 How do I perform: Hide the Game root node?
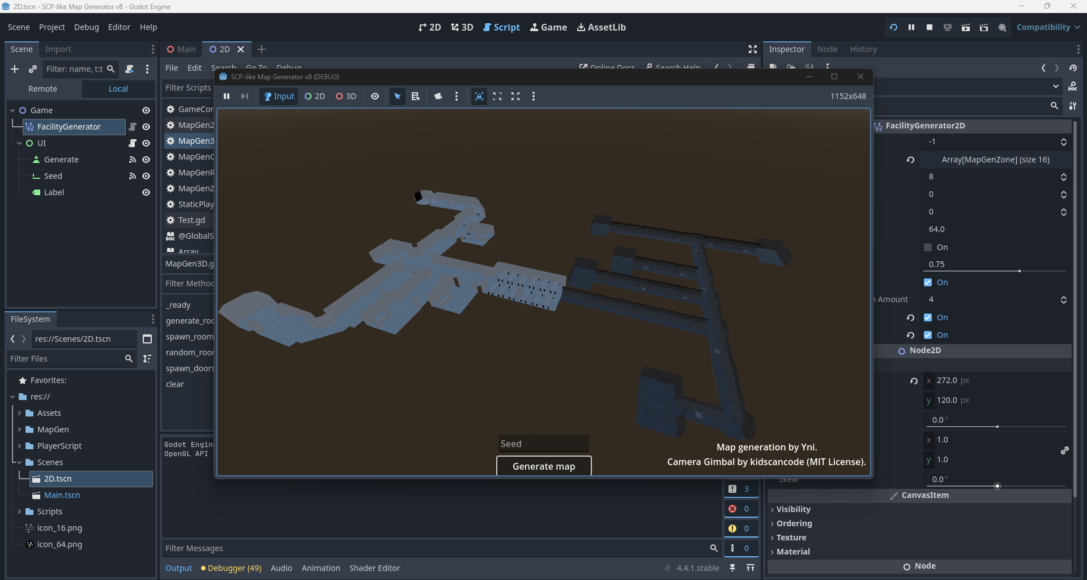146,110
